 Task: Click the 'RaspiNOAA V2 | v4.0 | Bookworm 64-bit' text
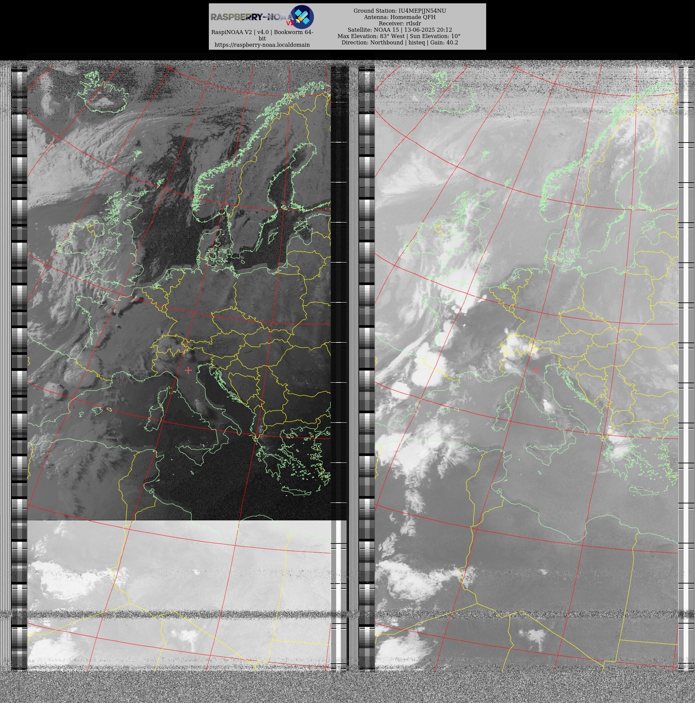coord(262,35)
